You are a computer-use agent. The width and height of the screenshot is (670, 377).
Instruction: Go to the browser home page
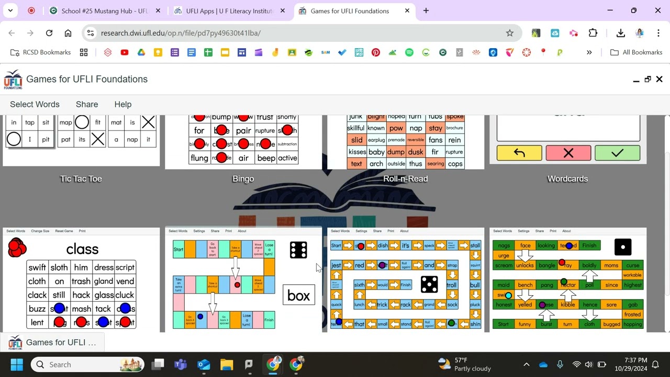(x=68, y=33)
